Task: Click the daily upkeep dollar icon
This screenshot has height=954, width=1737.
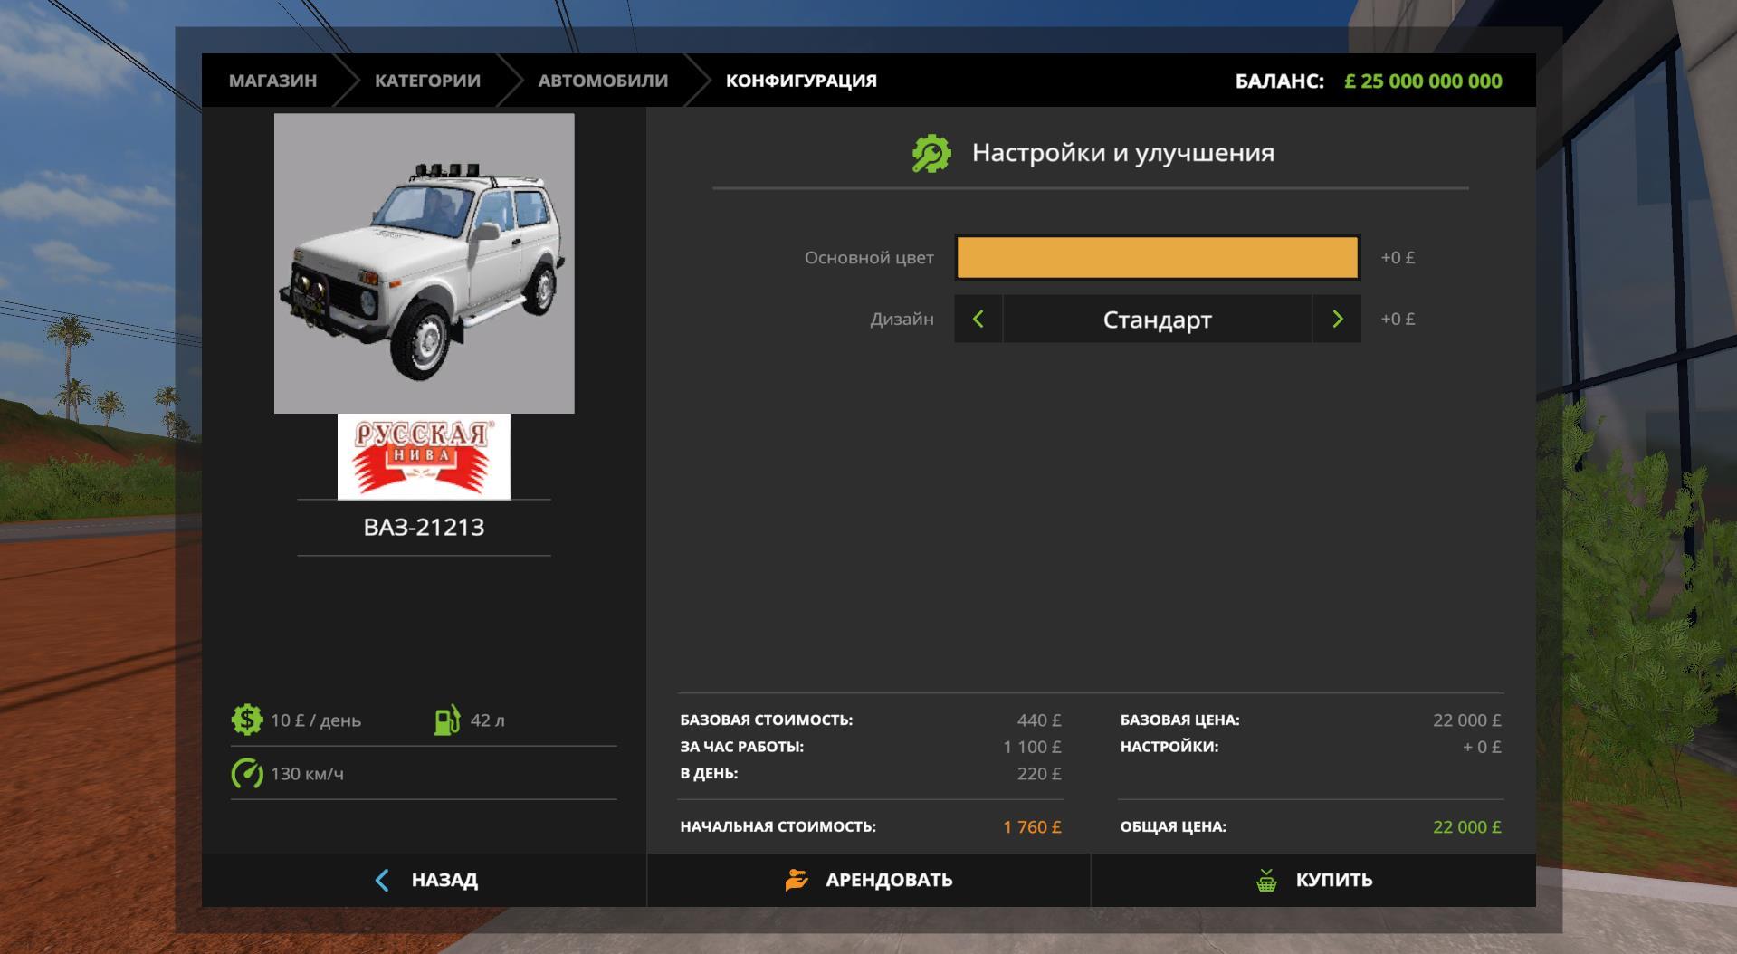Action: coord(246,720)
